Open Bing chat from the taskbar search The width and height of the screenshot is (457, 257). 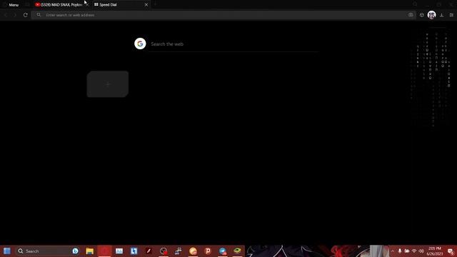(75, 251)
